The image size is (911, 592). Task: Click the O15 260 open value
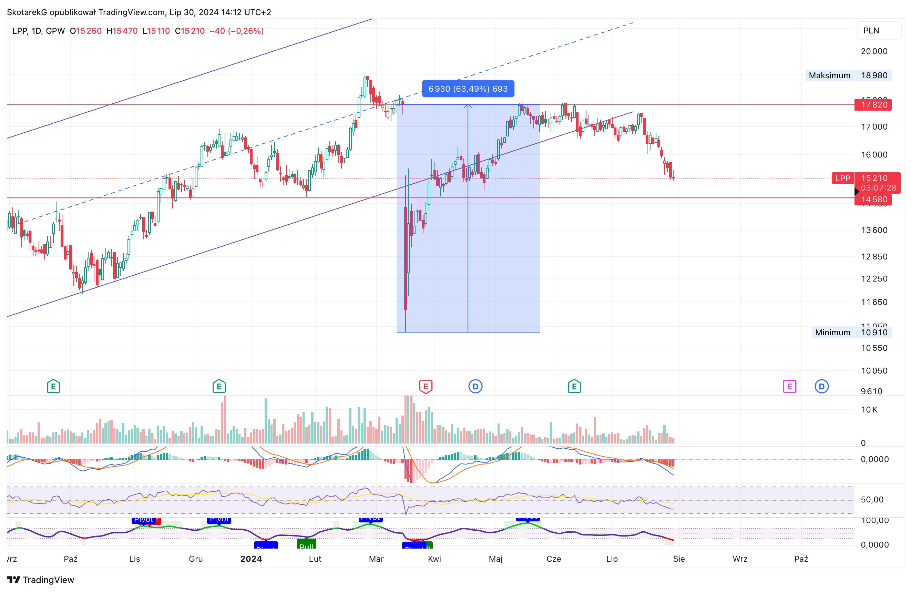click(x=86, y=31)
